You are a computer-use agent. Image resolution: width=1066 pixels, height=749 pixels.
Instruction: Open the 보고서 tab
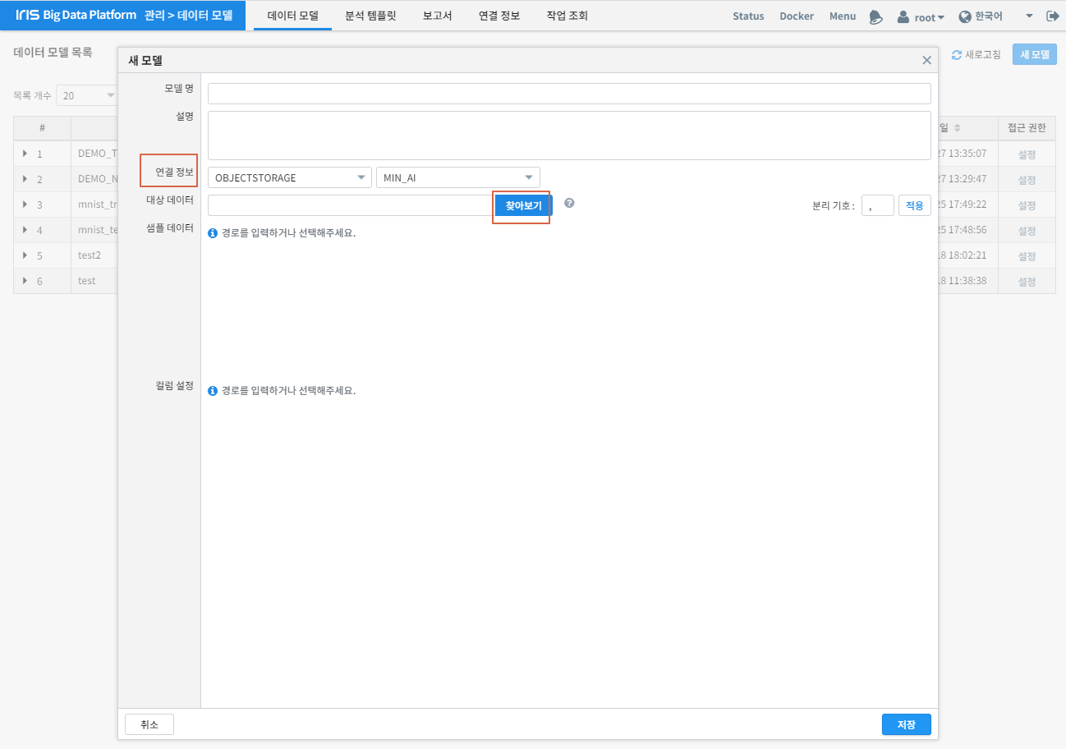[x=437, y=16]
